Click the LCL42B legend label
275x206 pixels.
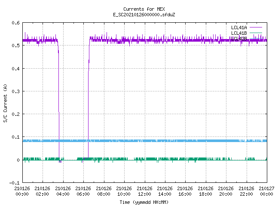point(239,39)
